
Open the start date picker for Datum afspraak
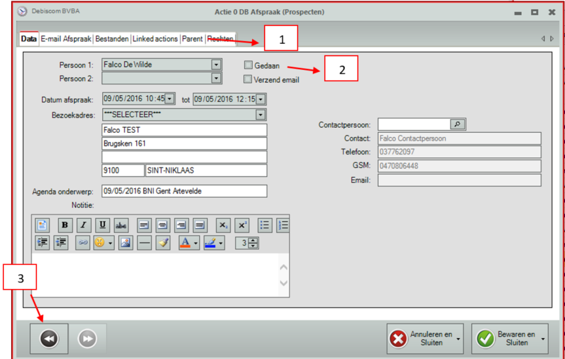[x=170, y=99]
